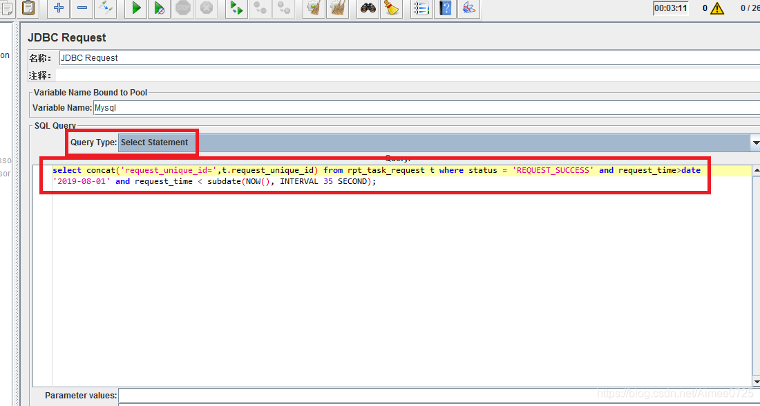Click the Paste clipboard toolbar icon

28,8
